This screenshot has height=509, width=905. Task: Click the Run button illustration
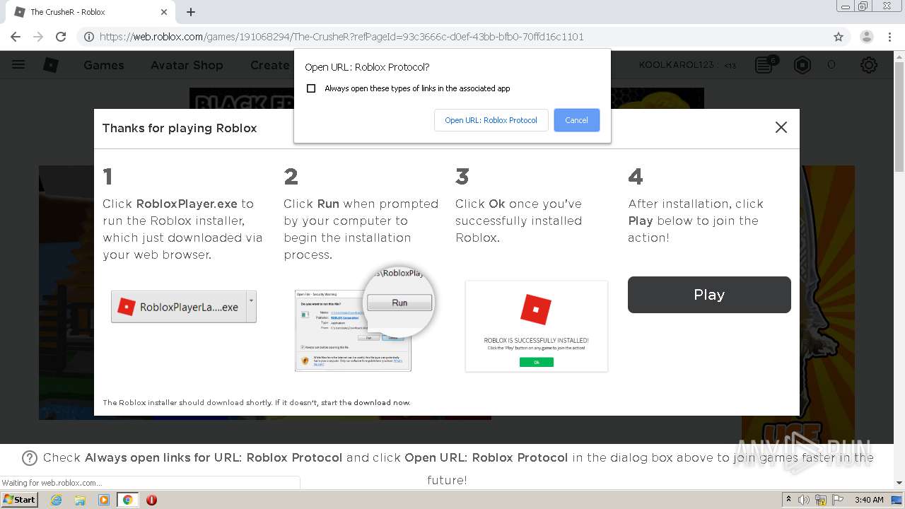399,303
